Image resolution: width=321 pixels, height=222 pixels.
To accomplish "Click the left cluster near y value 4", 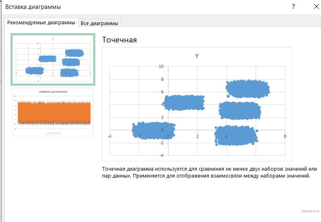I will click(x=184, y=103).
